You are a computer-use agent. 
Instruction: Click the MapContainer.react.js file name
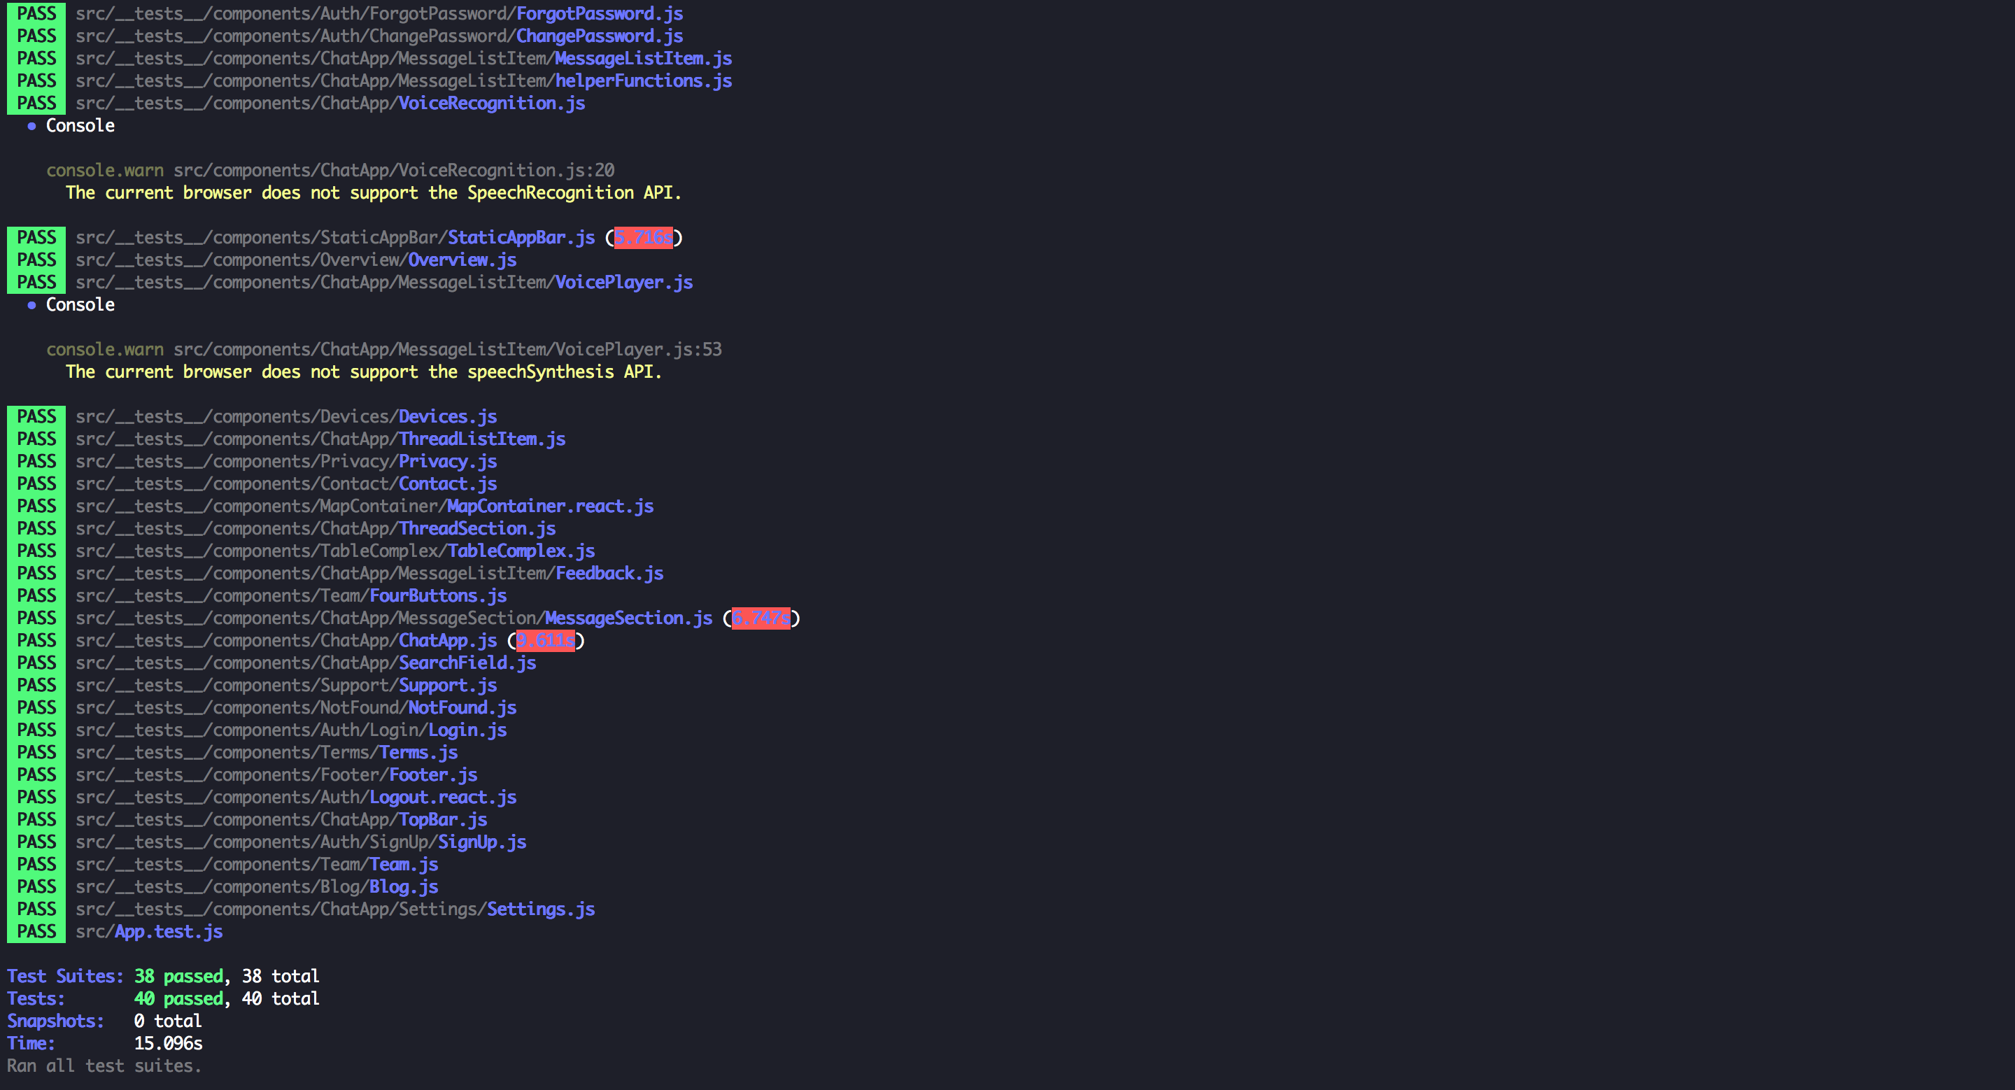pos(549,506)
